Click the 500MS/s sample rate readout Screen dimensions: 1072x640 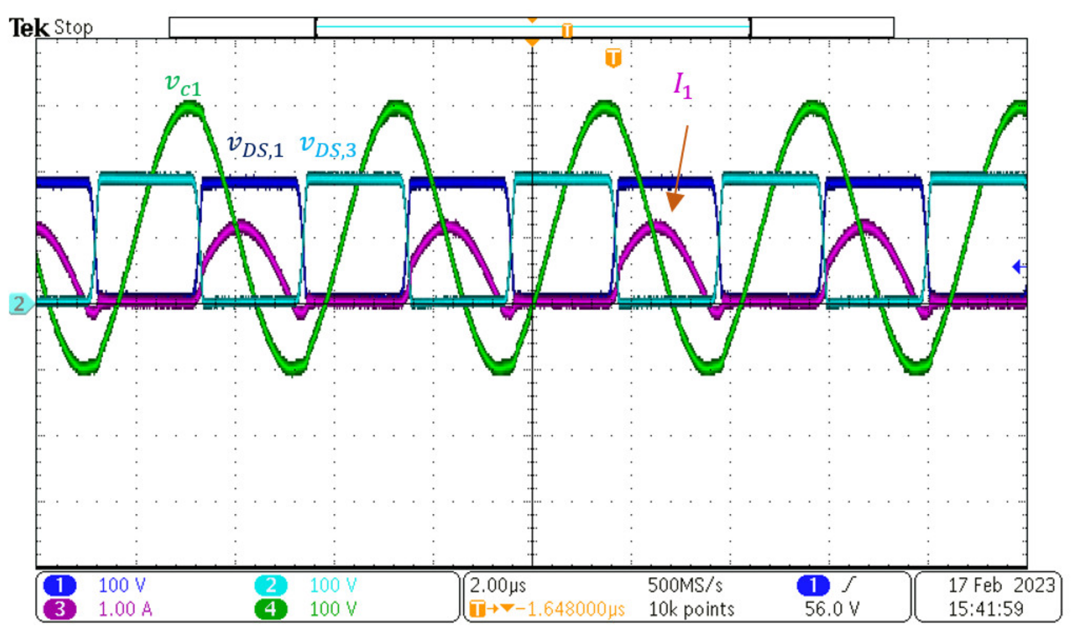click(x=685, y=585)
